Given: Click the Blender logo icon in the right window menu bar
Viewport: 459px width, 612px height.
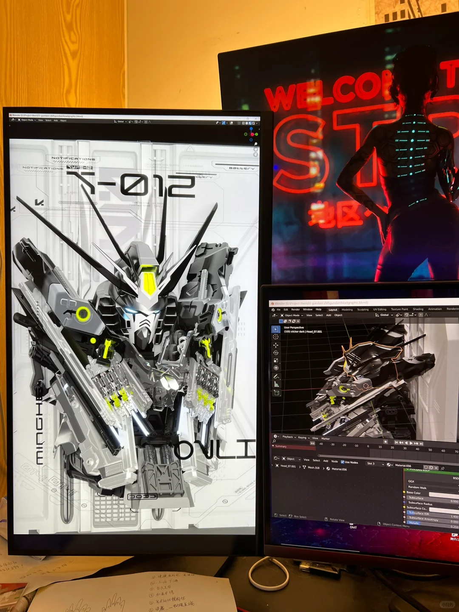Looking at the screenshot, I should (273, 309).
